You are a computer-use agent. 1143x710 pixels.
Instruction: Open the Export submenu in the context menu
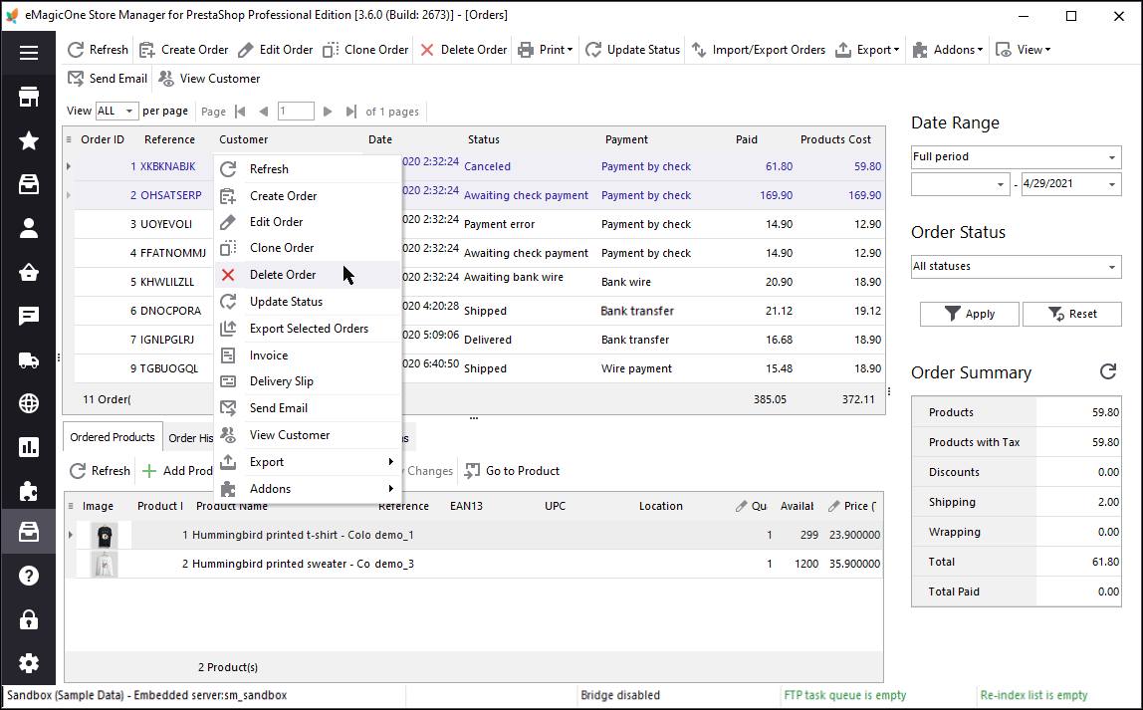[308, 462]
